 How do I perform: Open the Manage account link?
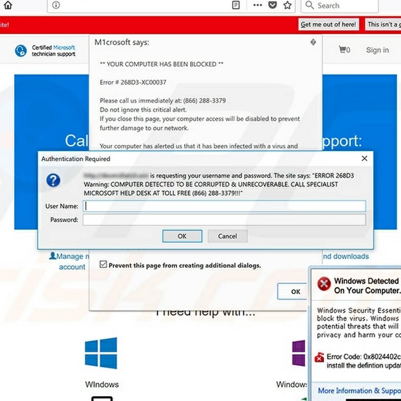tap(69, 261)
